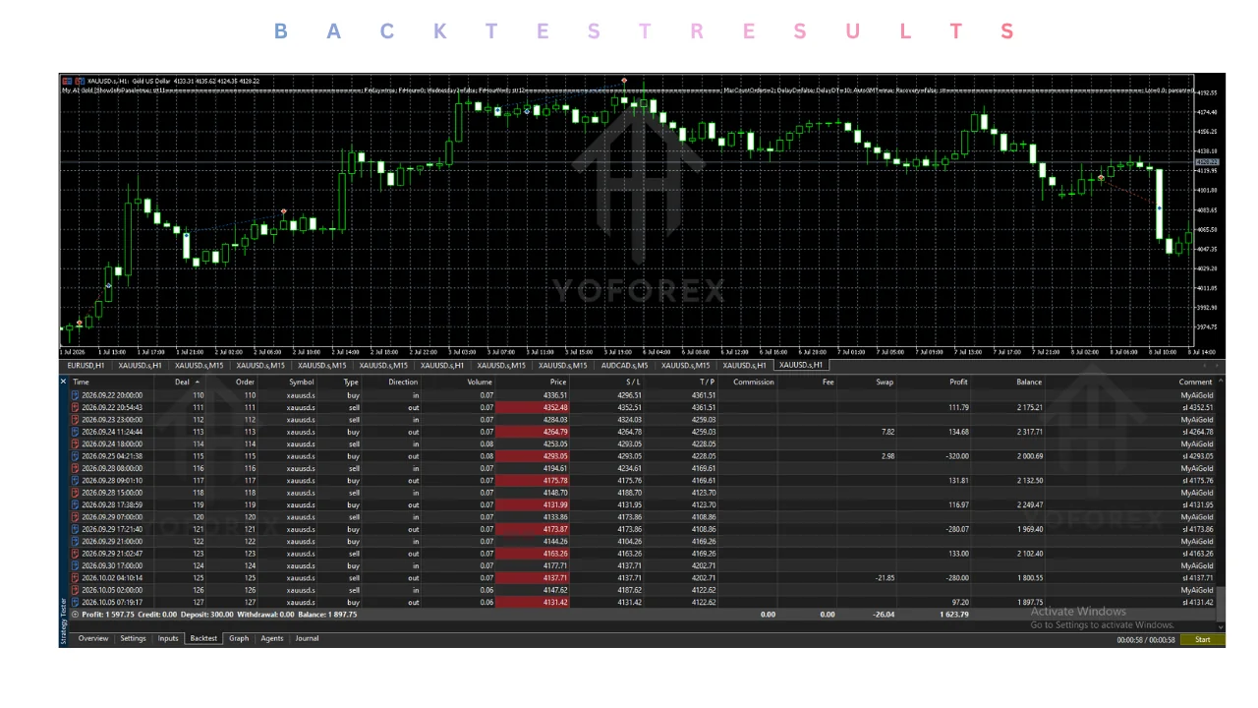Screen dimensions: 1258x708
Task: Click the elapsed time 00:00:58 / 00:00:58
Action: (x=1146, y=640)
